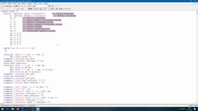Open the Поиск menu
Screen dimensions: 198x111
(x=15, y=3)
